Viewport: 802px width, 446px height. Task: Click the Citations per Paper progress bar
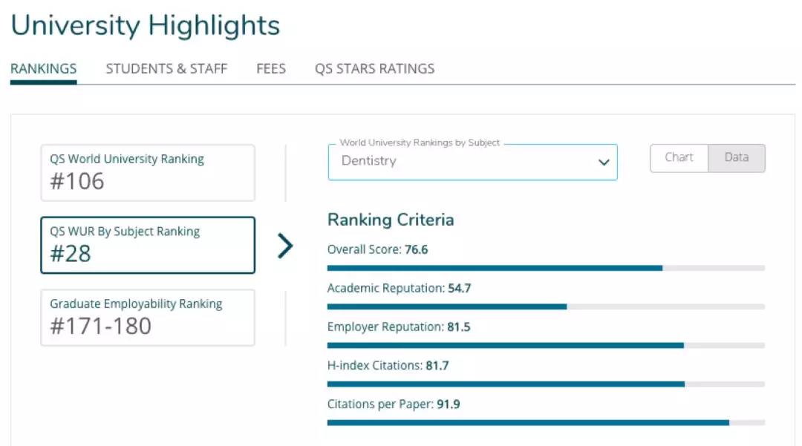[x=546, y=422]
